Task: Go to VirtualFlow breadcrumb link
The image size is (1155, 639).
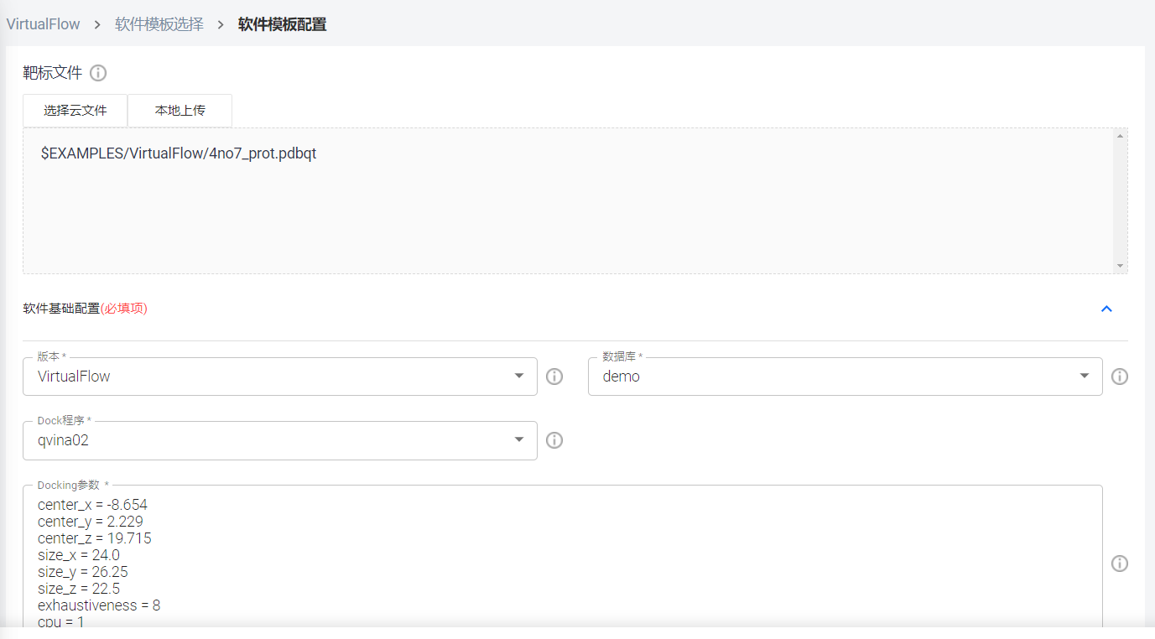Action: pyautogui.click(x=44, y=24)
